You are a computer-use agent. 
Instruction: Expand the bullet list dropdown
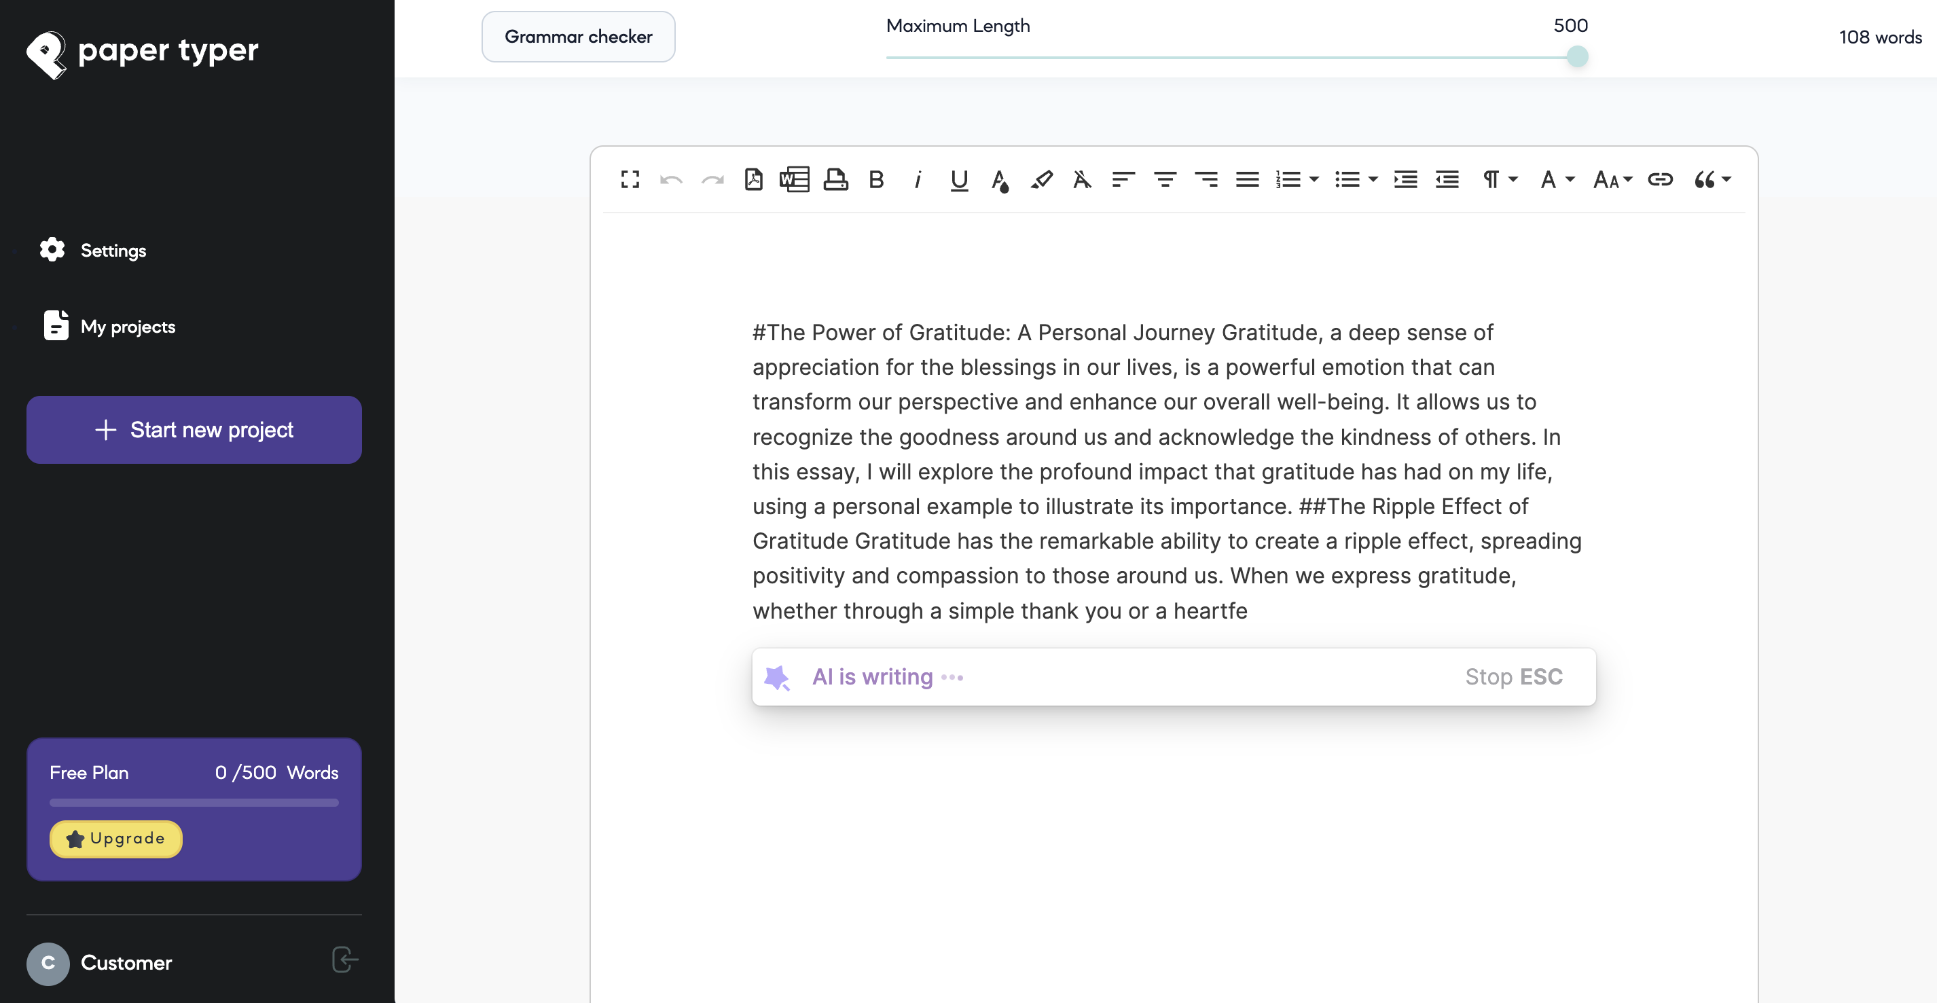click(1373, 178)
